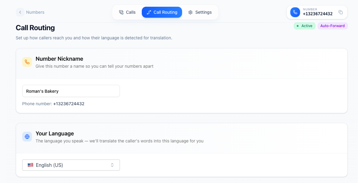Click the chevron control inside the language selector
Image resolution: width=358 pixels, height=183 pixels.
coord(113,165)
